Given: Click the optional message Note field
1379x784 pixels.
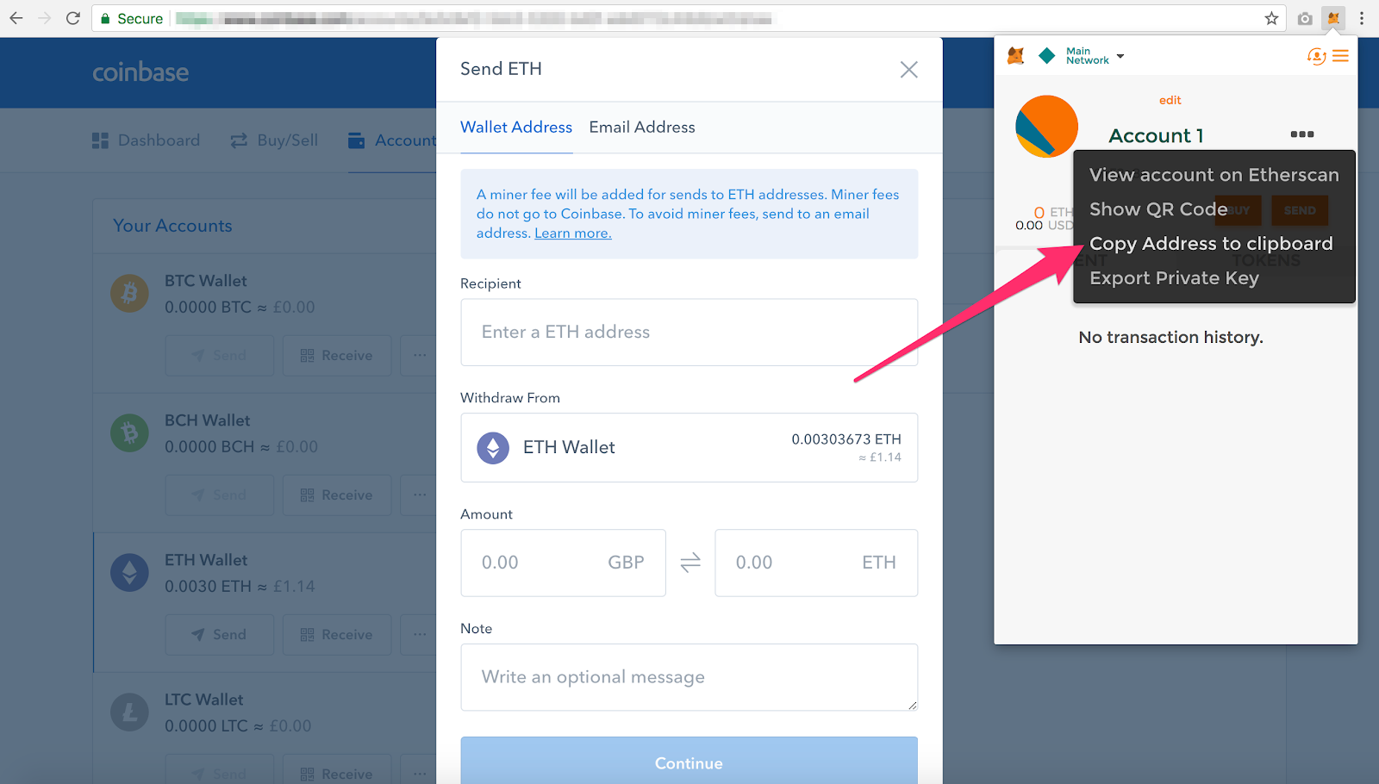Looking at the screenshot, I should [689, 677].
